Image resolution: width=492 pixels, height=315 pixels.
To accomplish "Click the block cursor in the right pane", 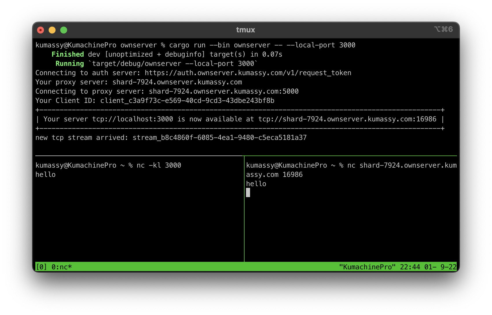I will pos(248,192).
